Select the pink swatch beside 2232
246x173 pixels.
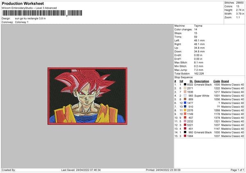(x=185, y=121)
